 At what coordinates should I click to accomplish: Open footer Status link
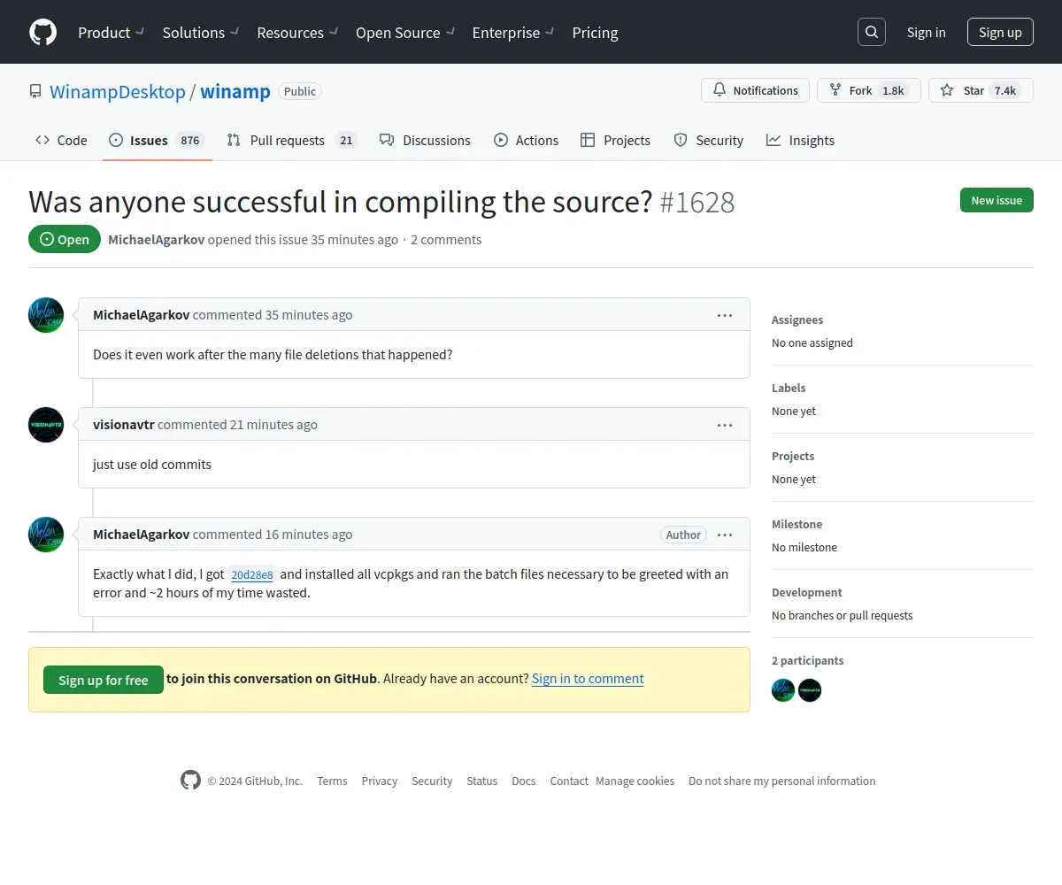click(x=482, y=781)
